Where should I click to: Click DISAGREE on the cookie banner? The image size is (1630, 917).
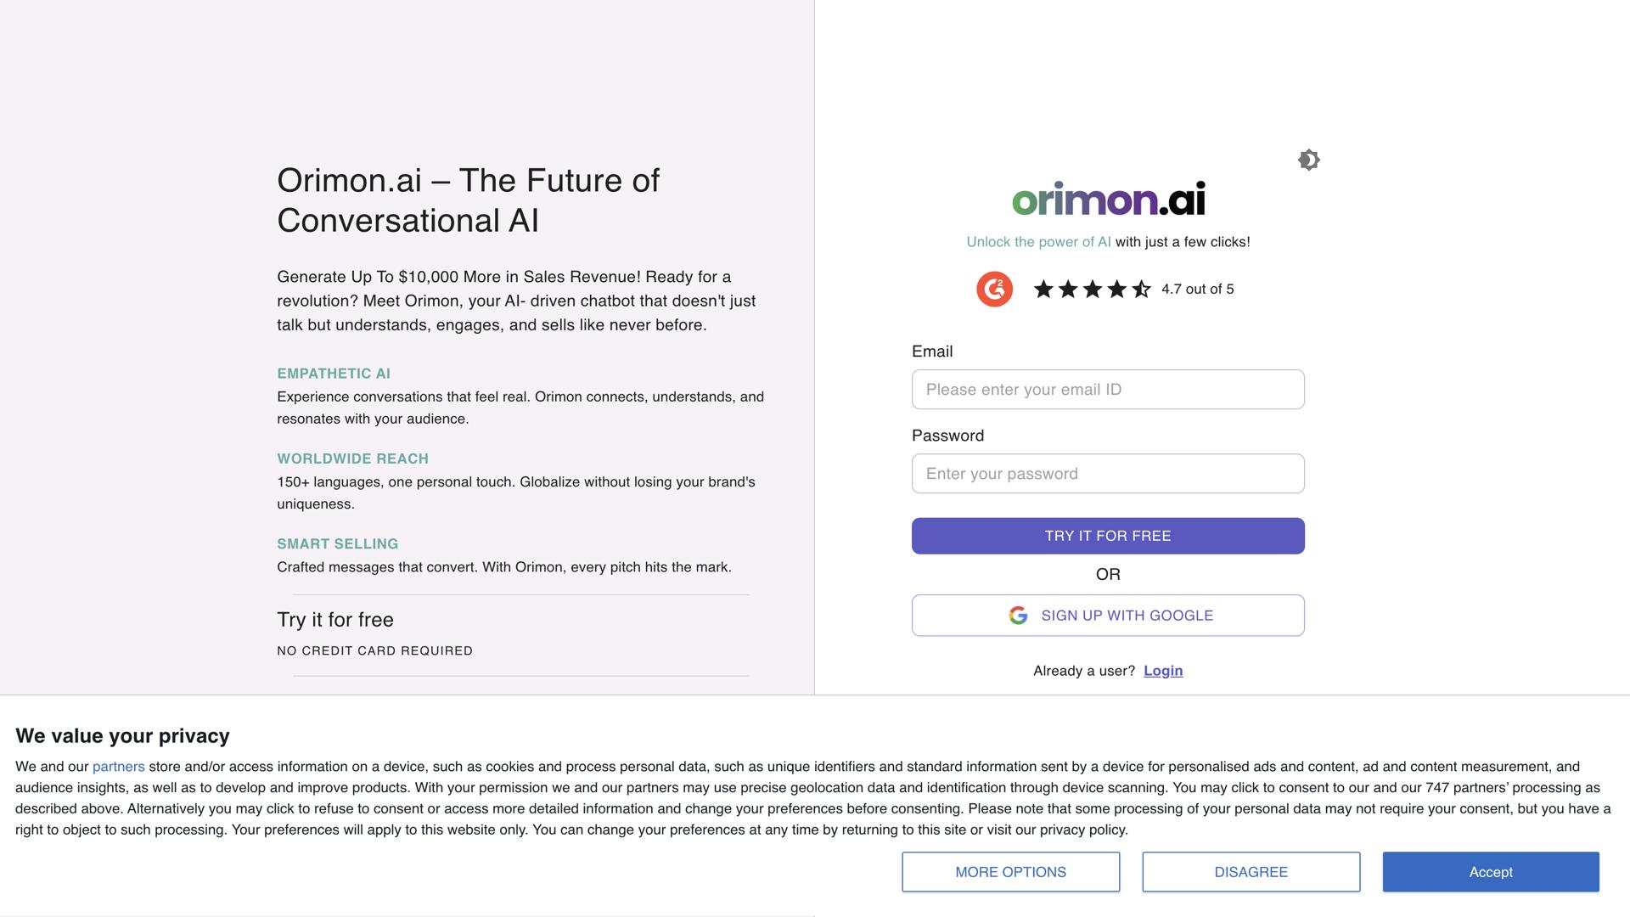[x=1251, y=872]
